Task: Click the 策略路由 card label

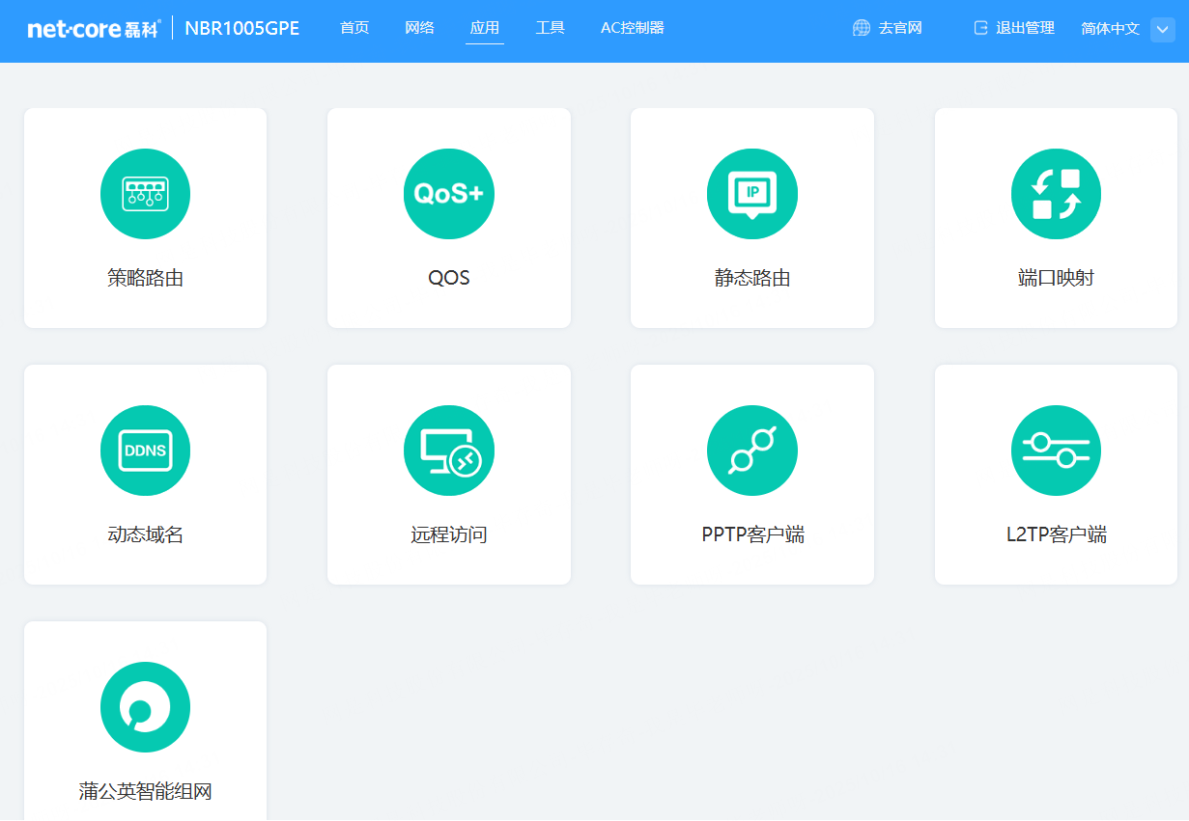Action: pyautogui.click(x=145, y=279)
